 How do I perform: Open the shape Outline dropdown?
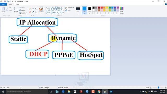(69, 8)
